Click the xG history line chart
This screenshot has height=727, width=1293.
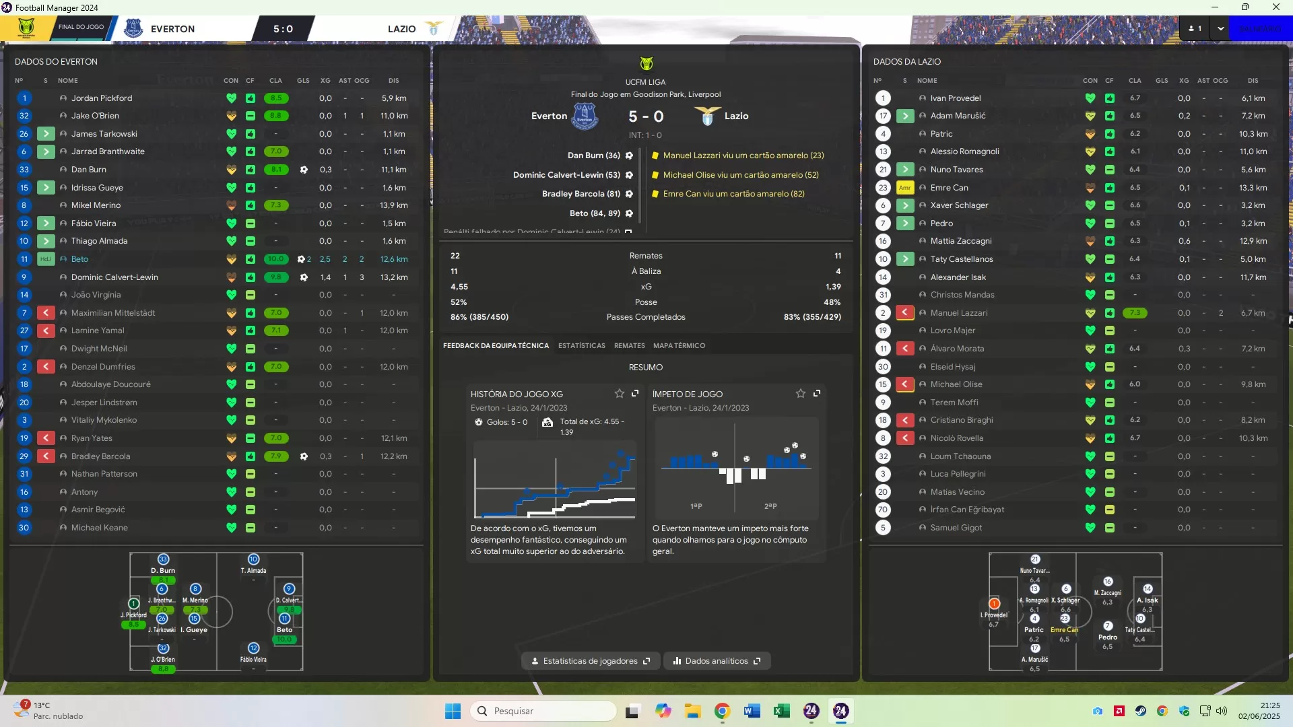coord(554,480)
